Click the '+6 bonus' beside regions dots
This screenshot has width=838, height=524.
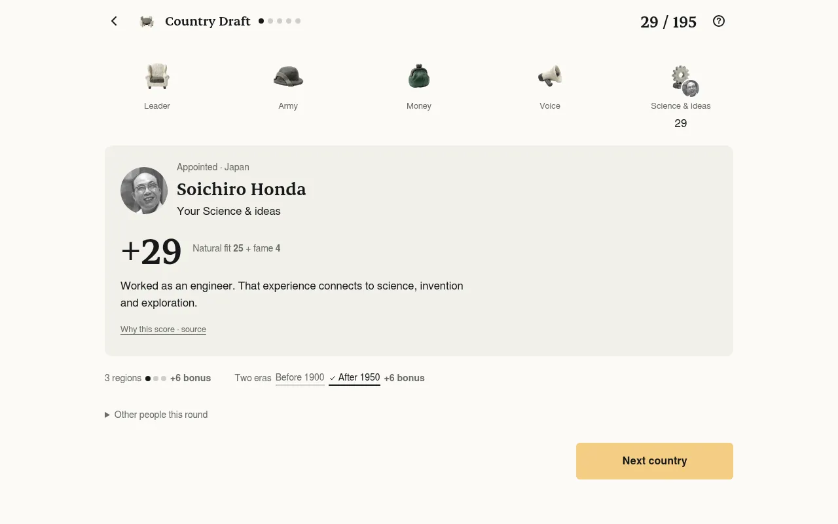coord(191,378)
